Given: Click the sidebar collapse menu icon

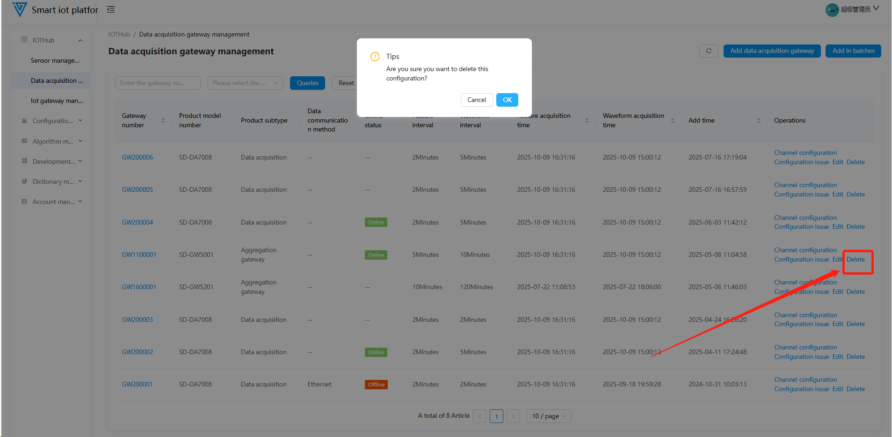Looking at the screenshot, I should [111, 9].
